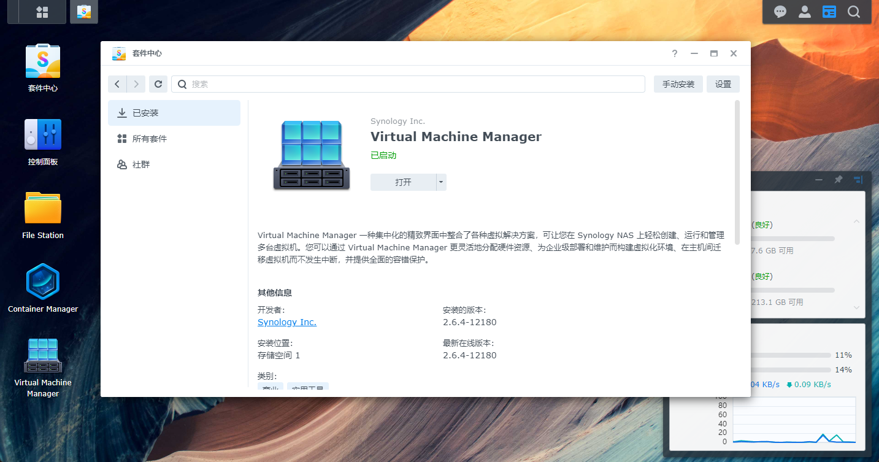Open user account options icon
The height and width of the screenshot is (462, 879).
(x=805, y=12)
